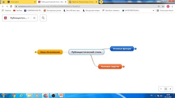
Task: Open the search magnifier button
Action: [43, 18]
